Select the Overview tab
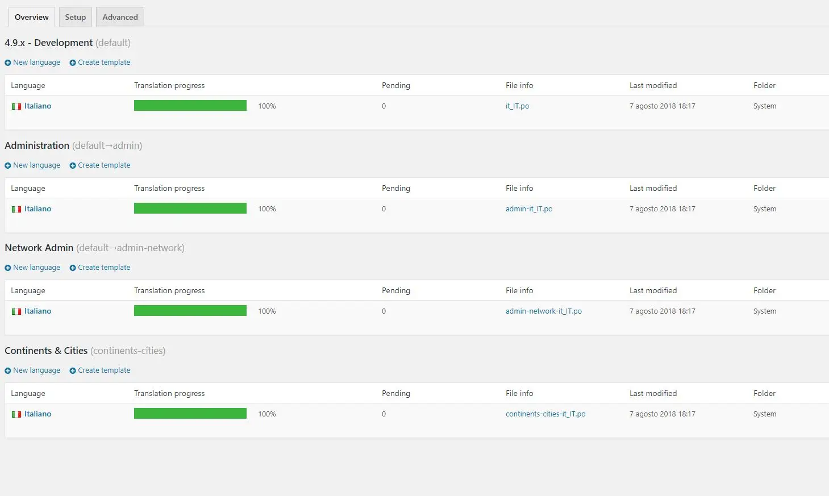Screen dimensions: 829x496 click(32, 17)
